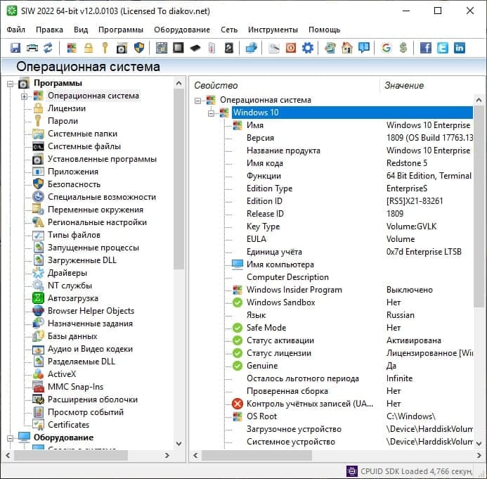This screenshot has height=479, width=487.
Task: Click the thermometer sensors toolbar icon
Action: tap(212, 48)
